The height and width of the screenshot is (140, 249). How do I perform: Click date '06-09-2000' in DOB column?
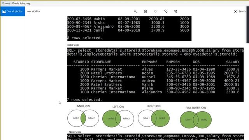pyautogui.click(x=204, y=81)
